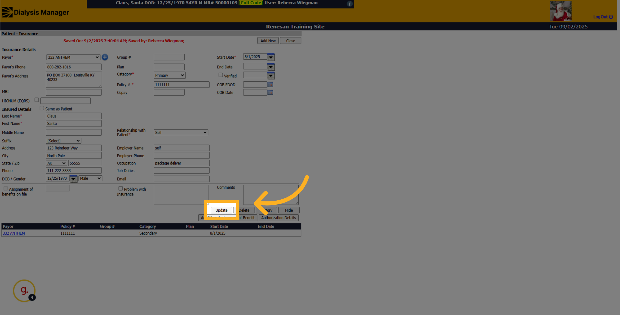Click the Start Date column header
This screenshot has width=620, height=315.
[x=219, y=226]
